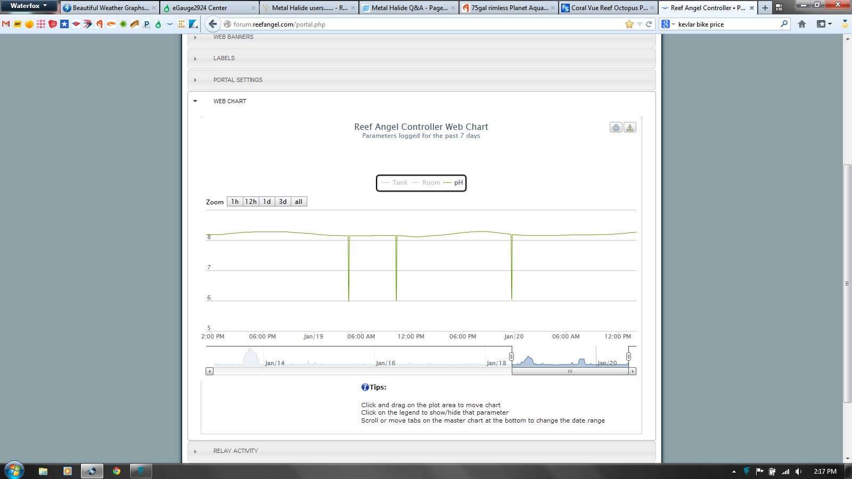Screen dimensions: 852x479
Task: Close the Beautiful Weather Graphs tab
Action: (154, 8)
